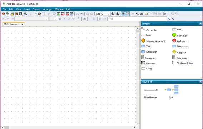Zoom out with the magnifier minus icon
This screenshot has width=203, height=129.
point(117,14)
